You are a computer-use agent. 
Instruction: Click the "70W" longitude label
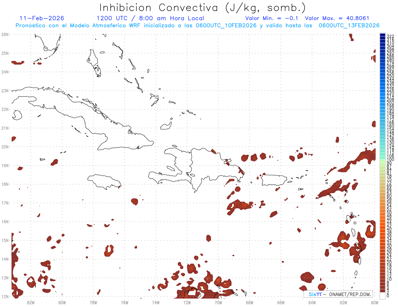(218, 302)
